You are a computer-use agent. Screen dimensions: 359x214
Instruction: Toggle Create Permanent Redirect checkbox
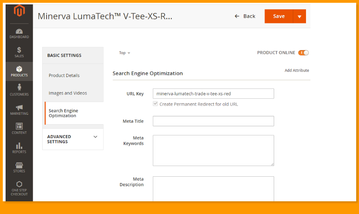155,104
